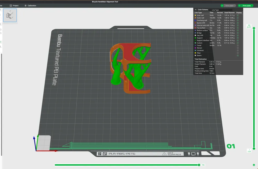The width and height of the screenshot is (258, 169).
Task: Open the Print plate dropdown arrow
Action: [239, 6]
